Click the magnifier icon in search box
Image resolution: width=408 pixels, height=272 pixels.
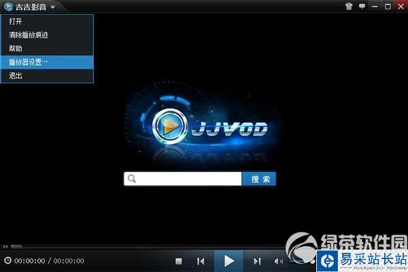[132, 179]
